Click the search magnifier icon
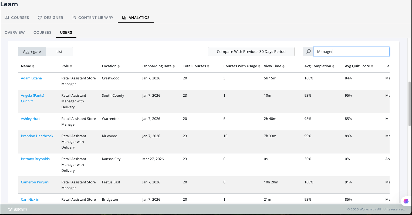 pyautogui.click(x=308, y=52)
